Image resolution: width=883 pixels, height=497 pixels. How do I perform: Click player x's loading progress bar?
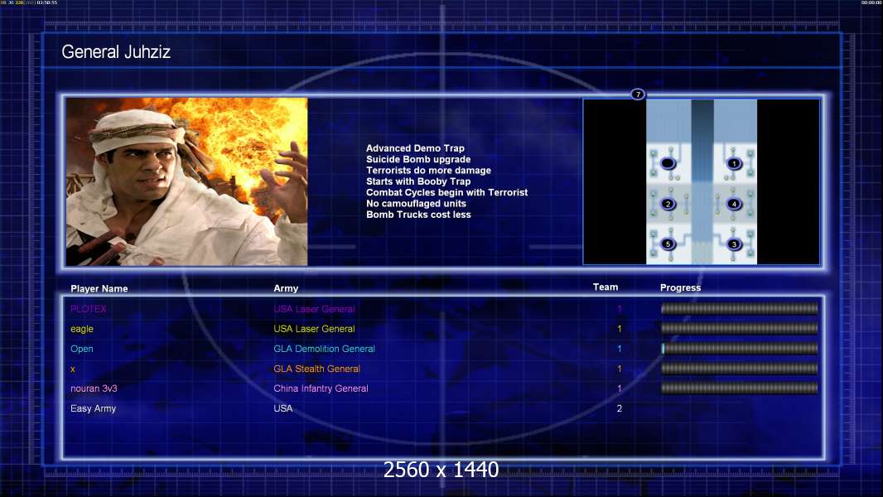click(740, 369)
